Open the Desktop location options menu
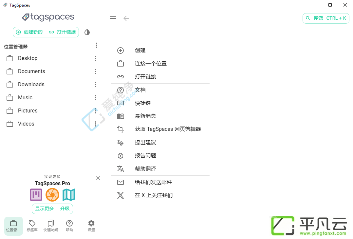Image resolution: width=353 pixels, height=239 pixels. (x=96, y=58)
